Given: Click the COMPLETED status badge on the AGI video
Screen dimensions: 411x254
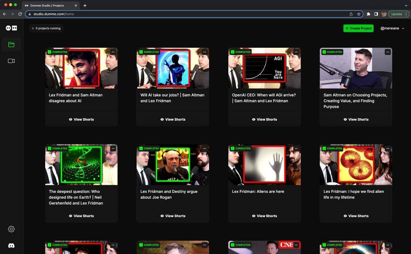Looking at the screenshot, I should coord(242,52).
